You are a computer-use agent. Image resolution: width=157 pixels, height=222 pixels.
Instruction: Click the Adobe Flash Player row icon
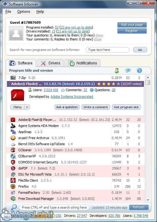click(x=13, y=120)
